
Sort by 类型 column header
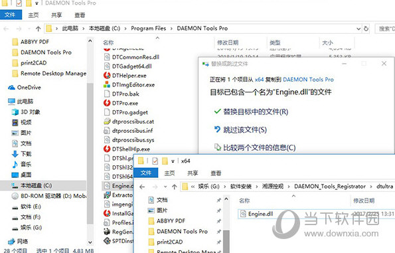coord(275,42)
